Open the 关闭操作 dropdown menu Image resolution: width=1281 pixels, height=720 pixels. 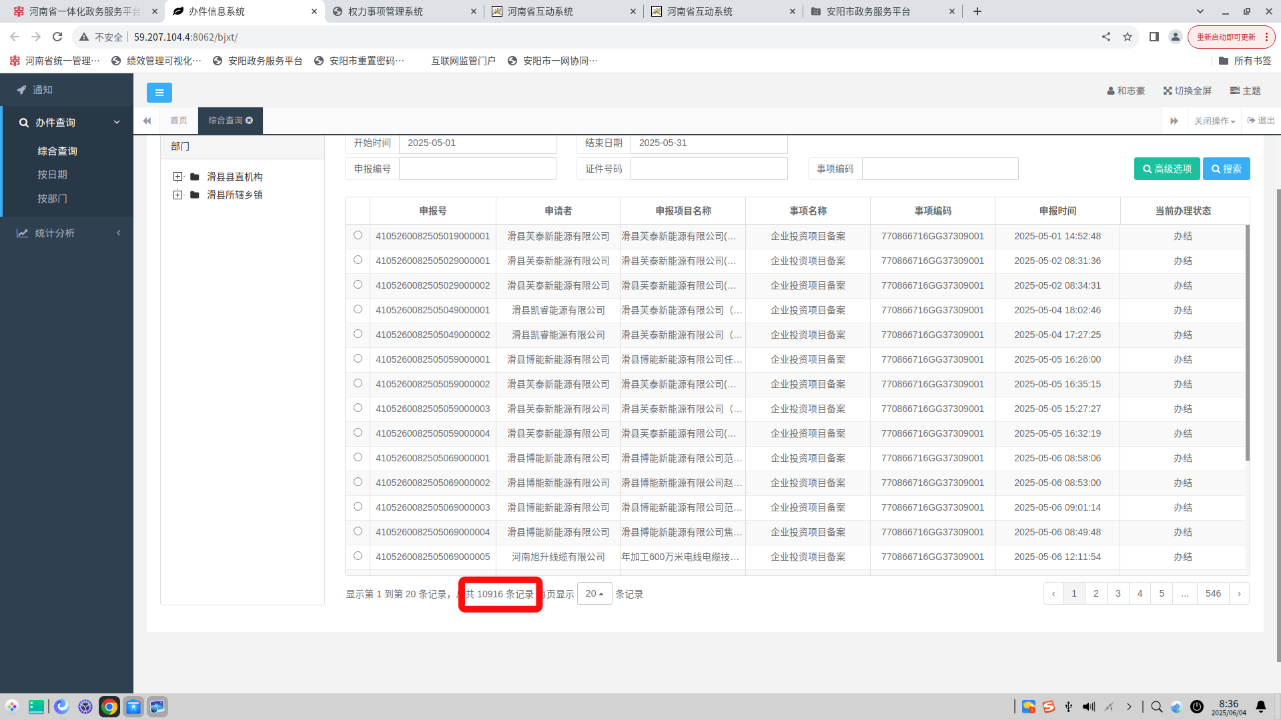(x=1214, y=121)
